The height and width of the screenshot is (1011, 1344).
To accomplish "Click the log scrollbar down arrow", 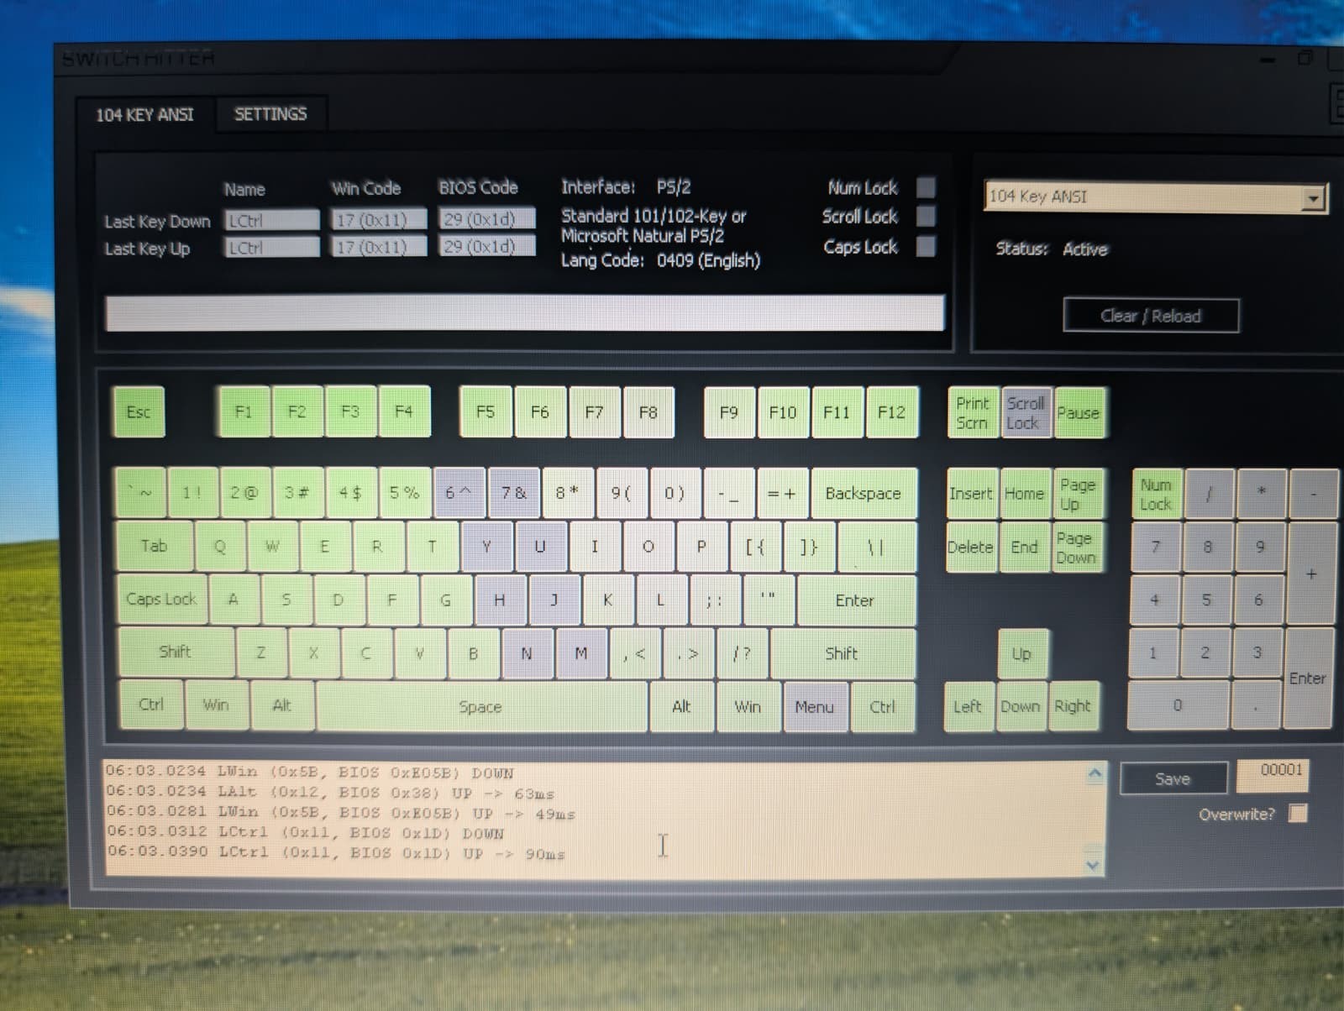I will tap(1093, 864).
